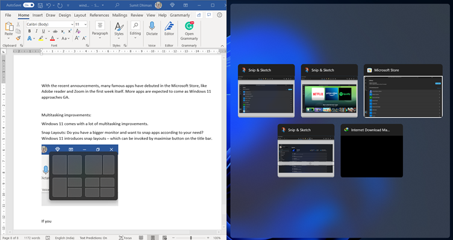
Task: Toggle Italic formatting
Action: 36,31
